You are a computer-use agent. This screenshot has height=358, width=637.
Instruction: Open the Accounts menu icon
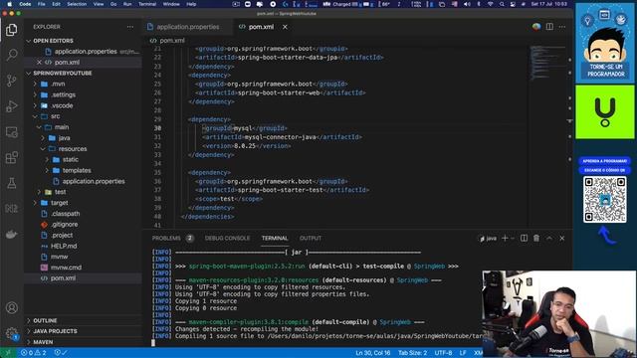pyautogui.click(x=11, y=307)
